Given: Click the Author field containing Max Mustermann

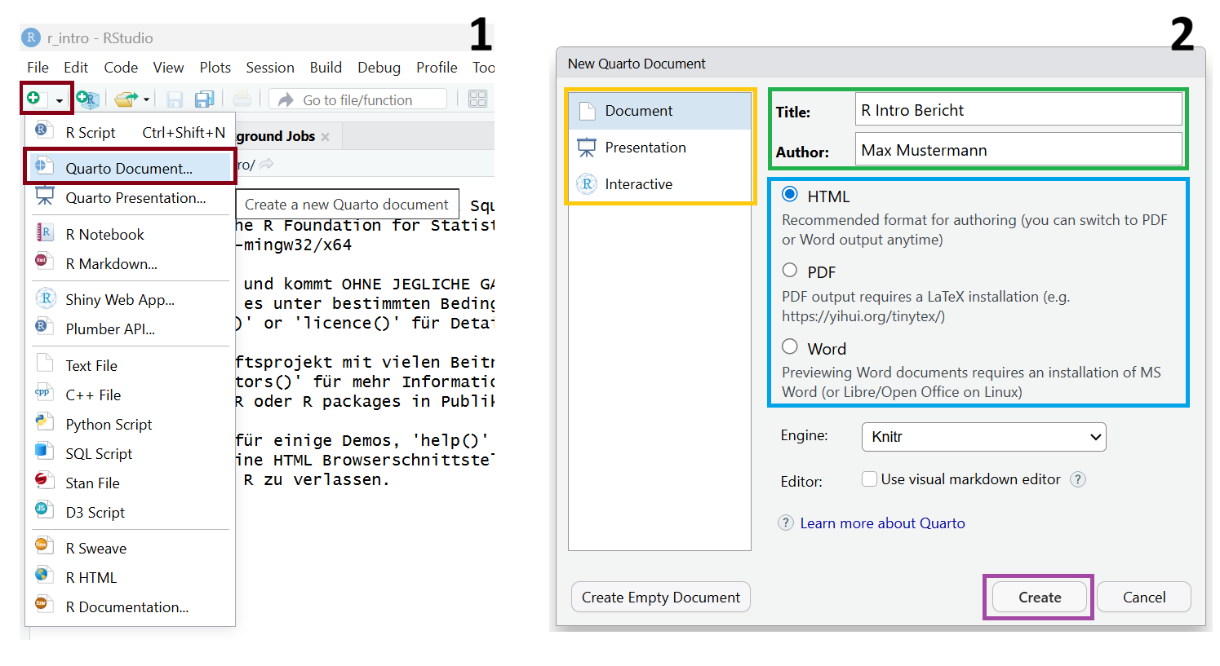Looking at the screenshot, I should 1018,149.
